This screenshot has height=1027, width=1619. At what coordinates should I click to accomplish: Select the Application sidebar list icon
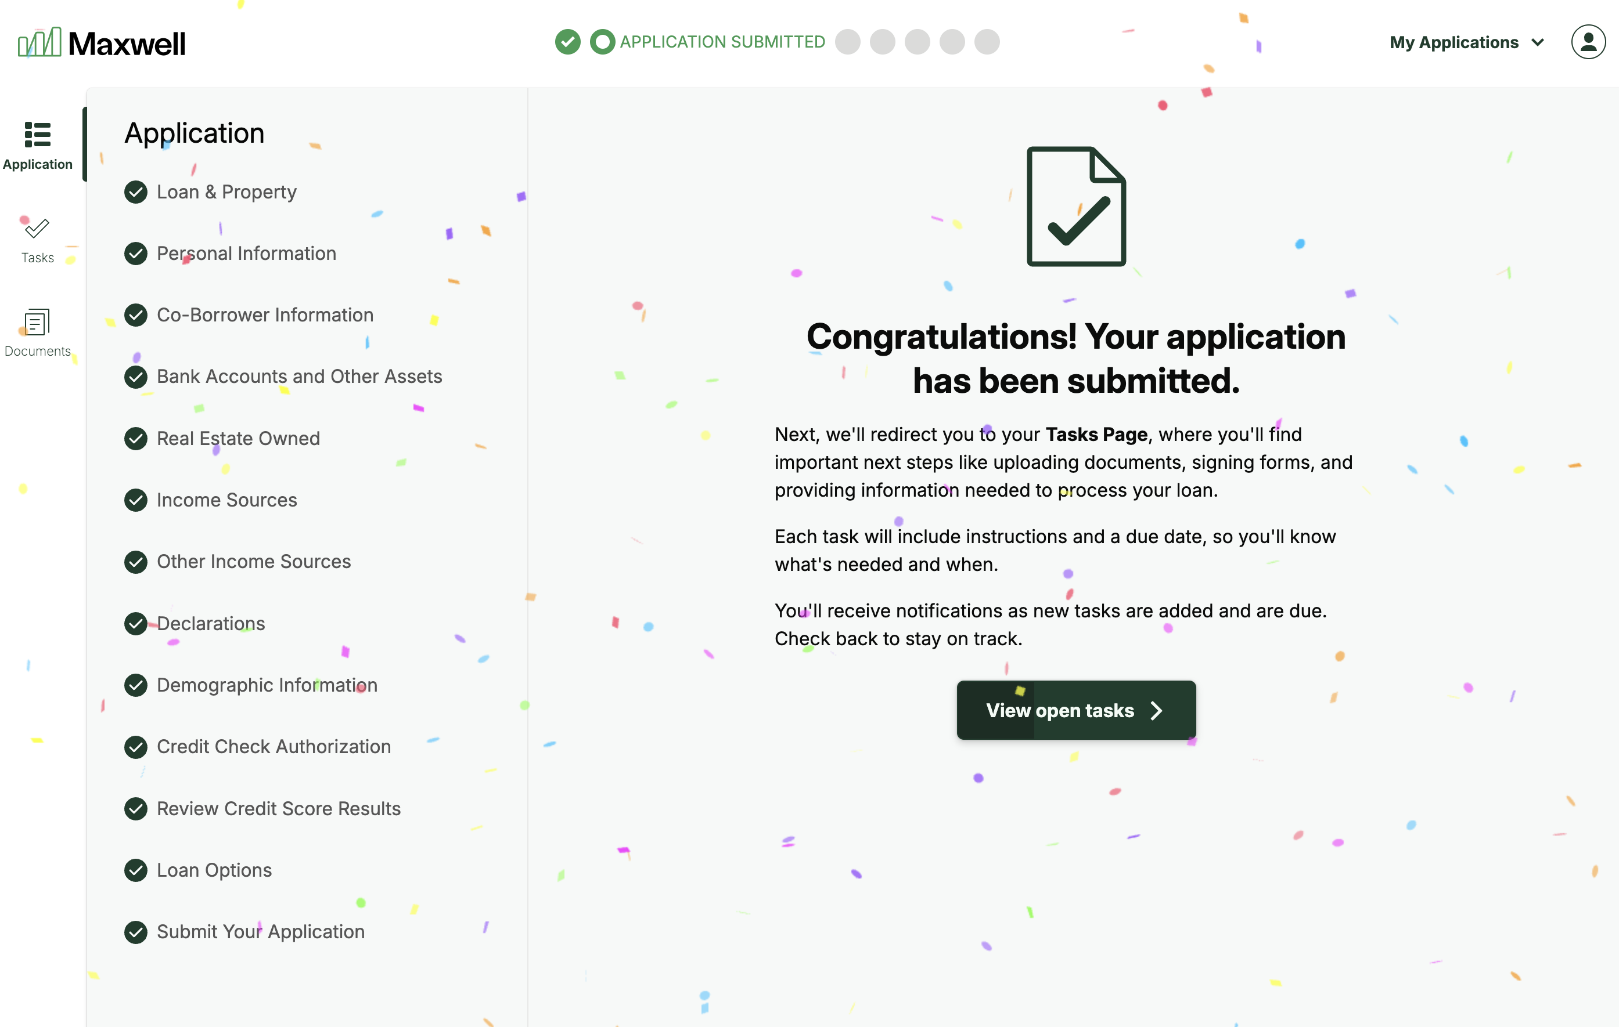point(37,135)
